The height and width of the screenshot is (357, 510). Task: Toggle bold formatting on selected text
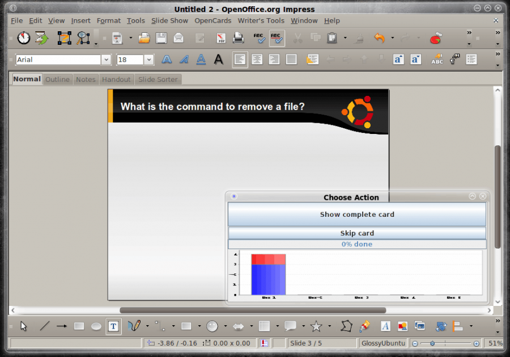click(x=166, y=59)
